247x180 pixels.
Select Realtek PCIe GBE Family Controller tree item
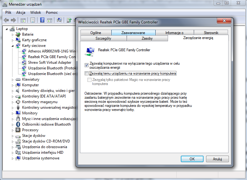(x=52, y=57)
